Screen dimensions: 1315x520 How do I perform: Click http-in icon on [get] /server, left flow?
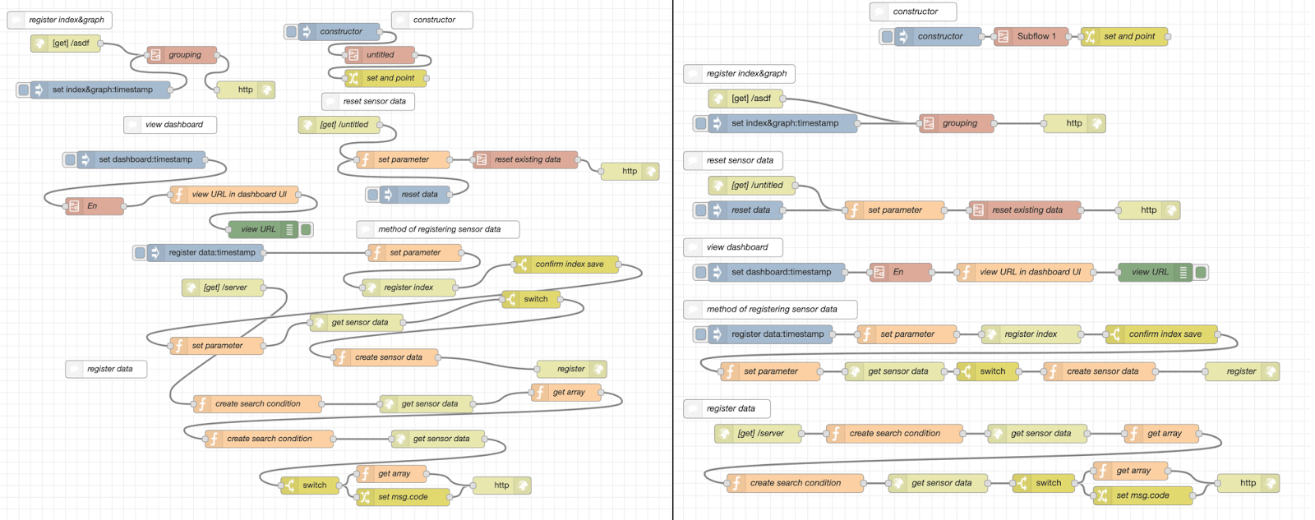(191, 288)
